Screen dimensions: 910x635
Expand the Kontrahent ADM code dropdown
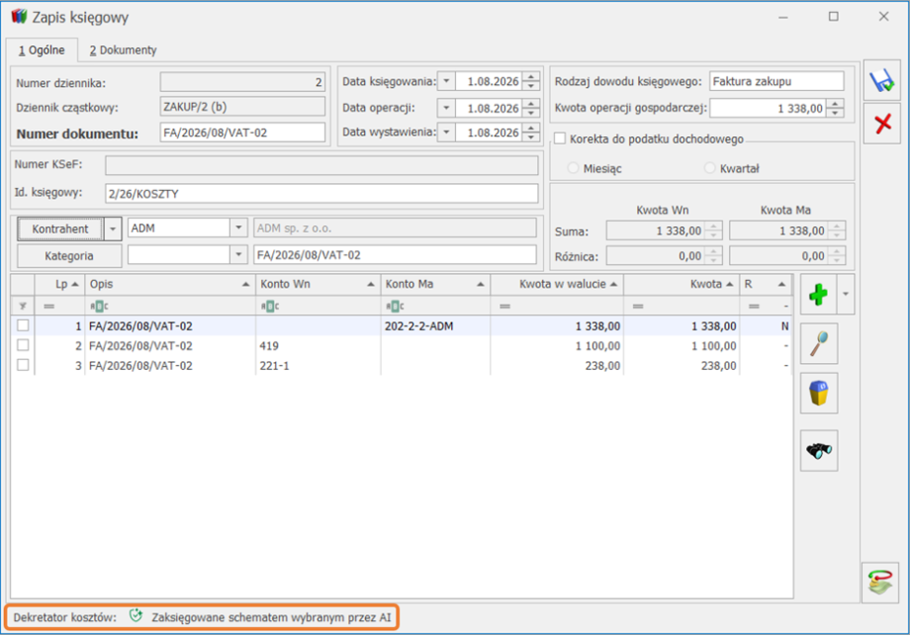point(238,228)
